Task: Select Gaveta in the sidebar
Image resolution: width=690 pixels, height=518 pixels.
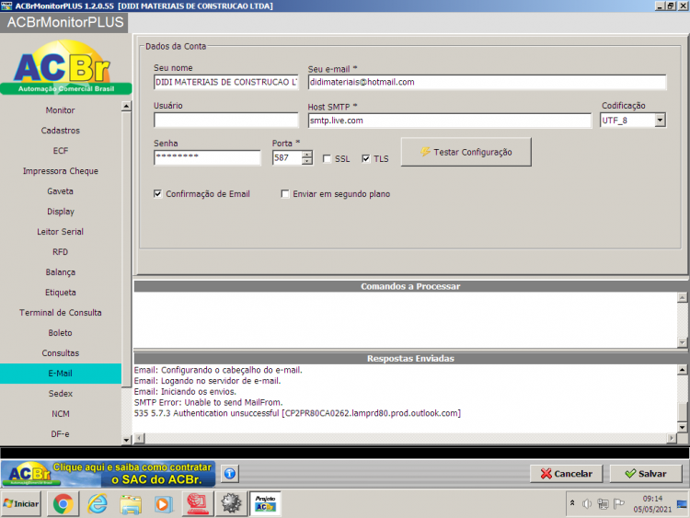Action: click(x=61, y=191)
